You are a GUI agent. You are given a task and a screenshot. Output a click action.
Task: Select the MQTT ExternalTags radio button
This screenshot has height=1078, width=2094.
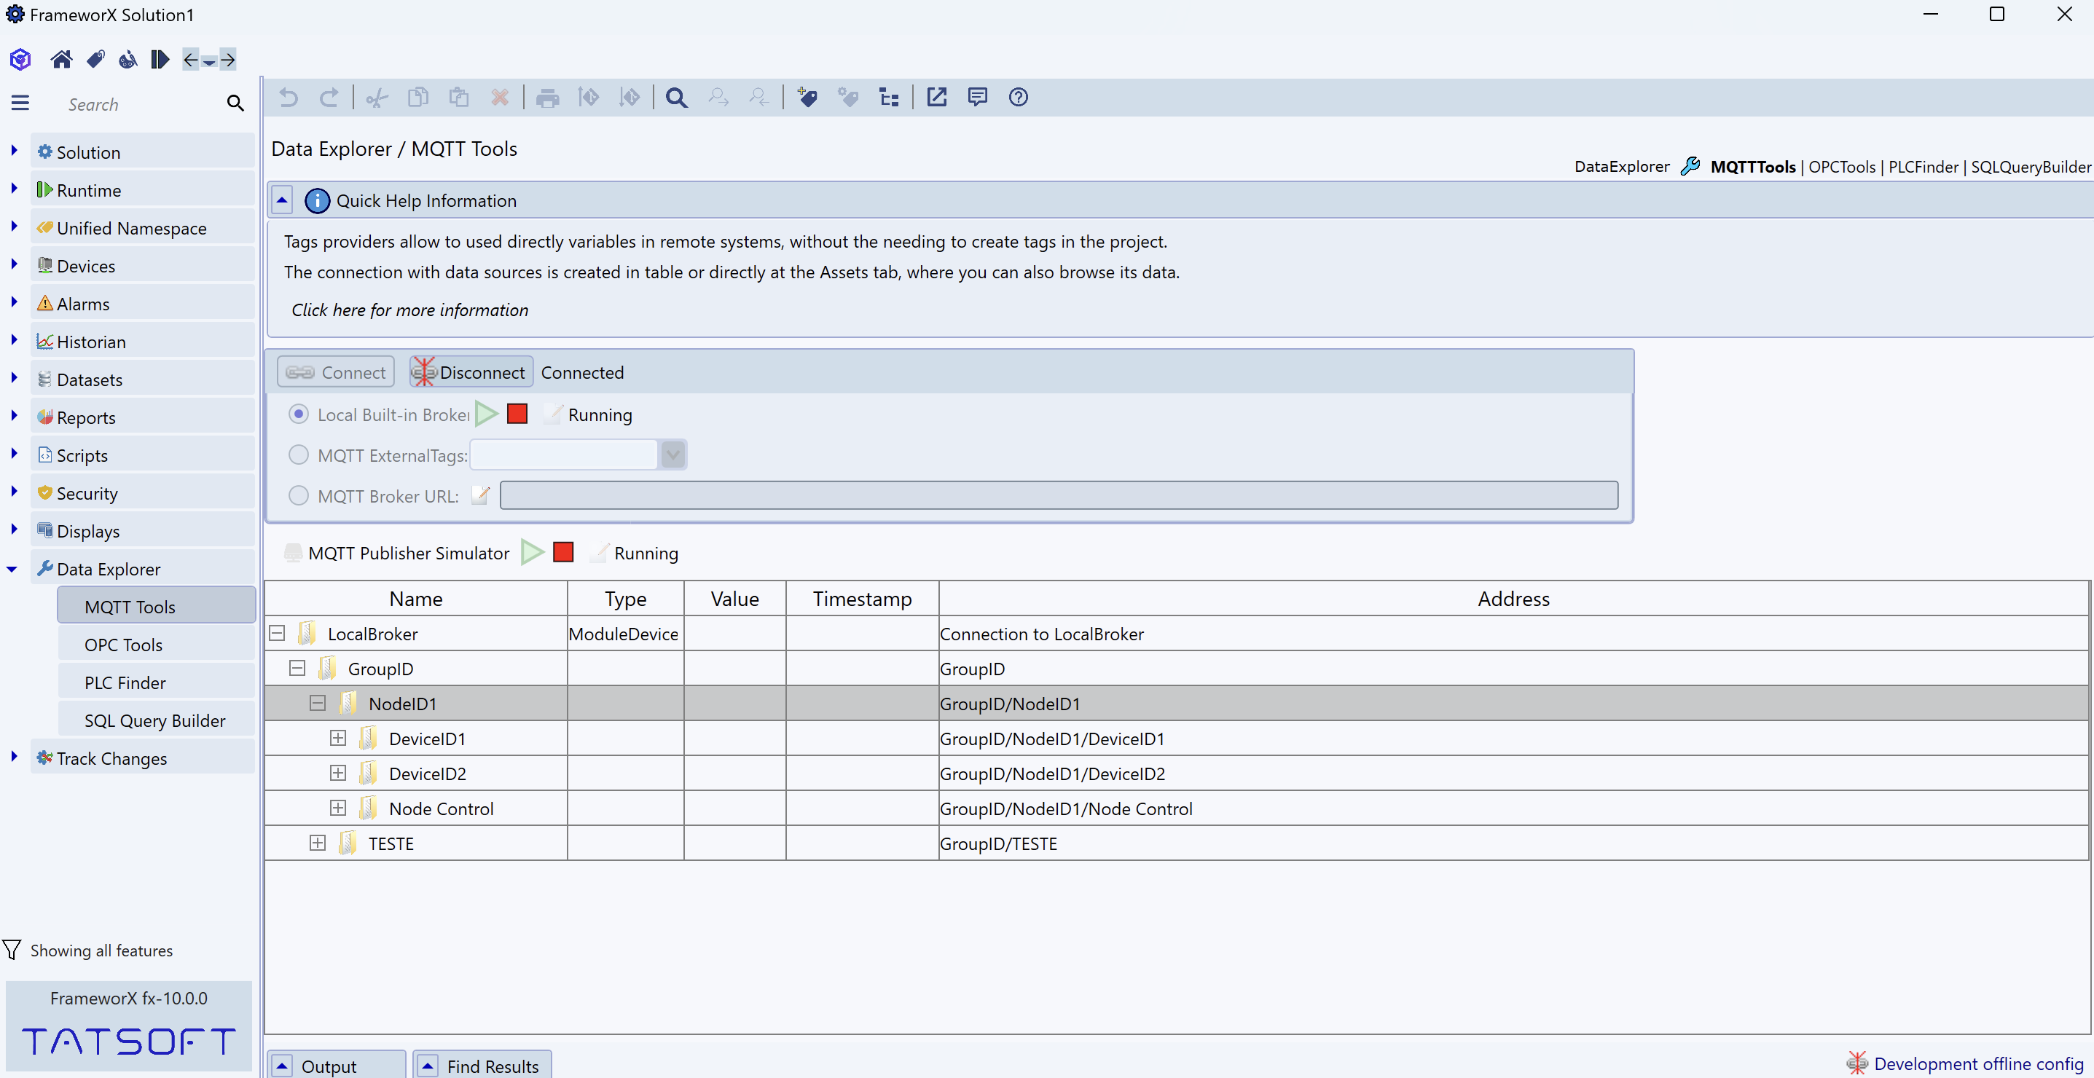[298, 455]
